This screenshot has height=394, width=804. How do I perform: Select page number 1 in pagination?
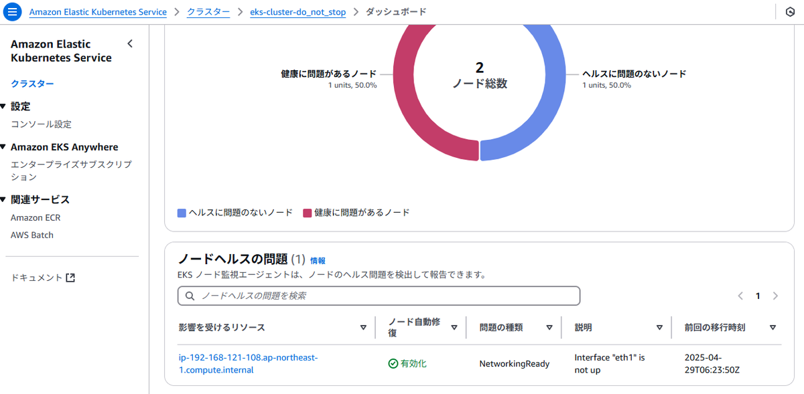tap(758, 296)
